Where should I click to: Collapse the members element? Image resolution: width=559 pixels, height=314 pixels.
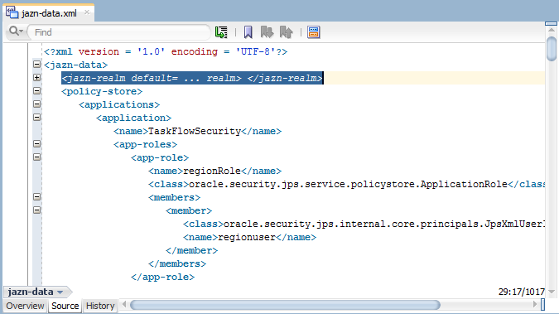point(36,196)
